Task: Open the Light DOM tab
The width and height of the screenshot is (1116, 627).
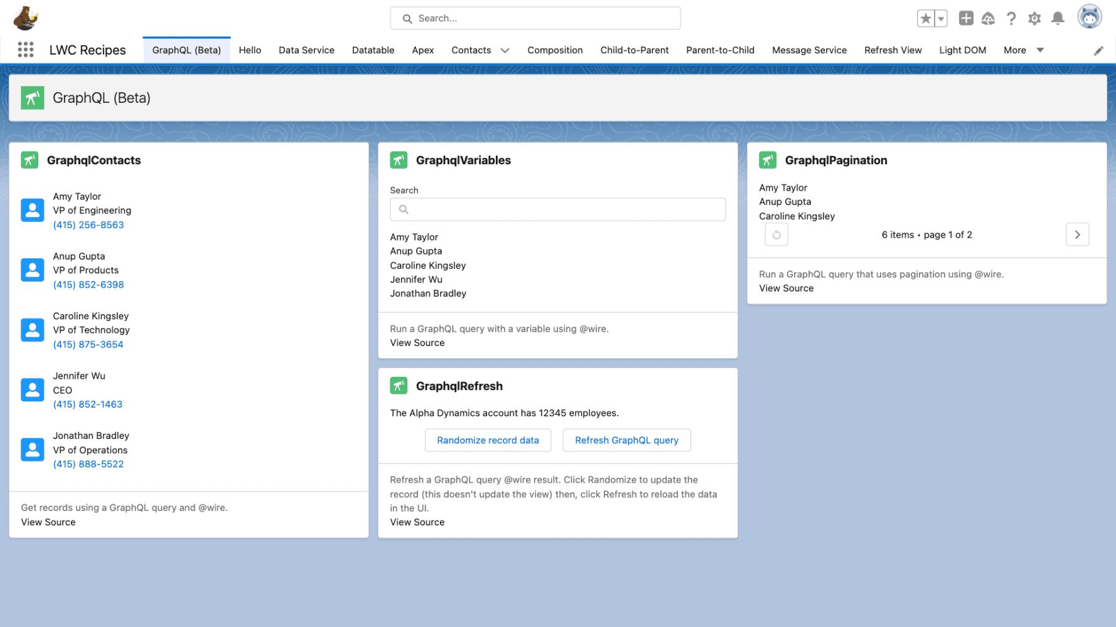Action: coord(962,50)
